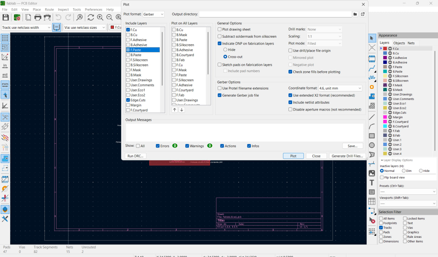Open the Coordinate format dropdown
This screenshot has width=438, height=257.
340,88
